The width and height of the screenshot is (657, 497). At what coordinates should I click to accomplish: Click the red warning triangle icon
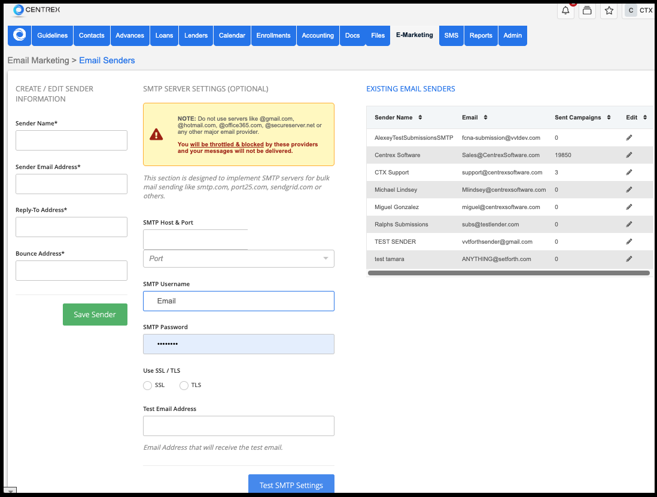pyautogui.click(x=156, y=134)
